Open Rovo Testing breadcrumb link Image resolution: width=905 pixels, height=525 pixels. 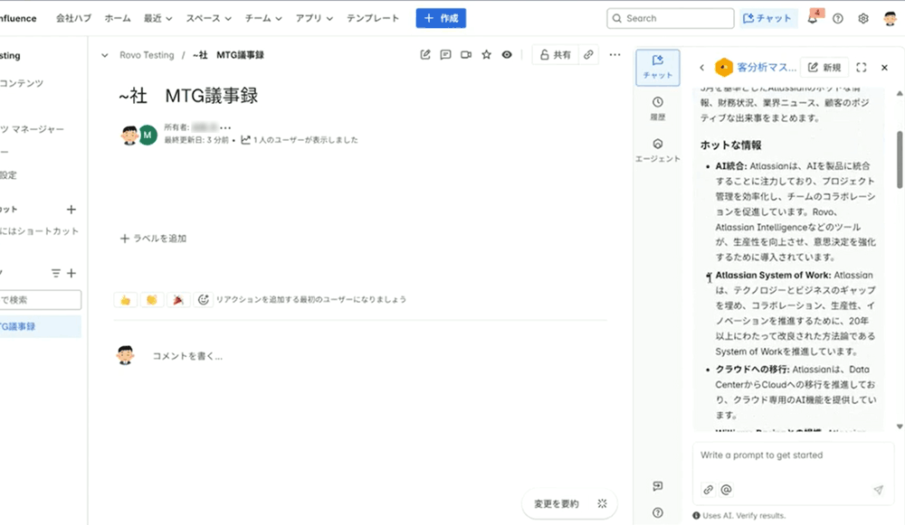click(x=147, y=55)
